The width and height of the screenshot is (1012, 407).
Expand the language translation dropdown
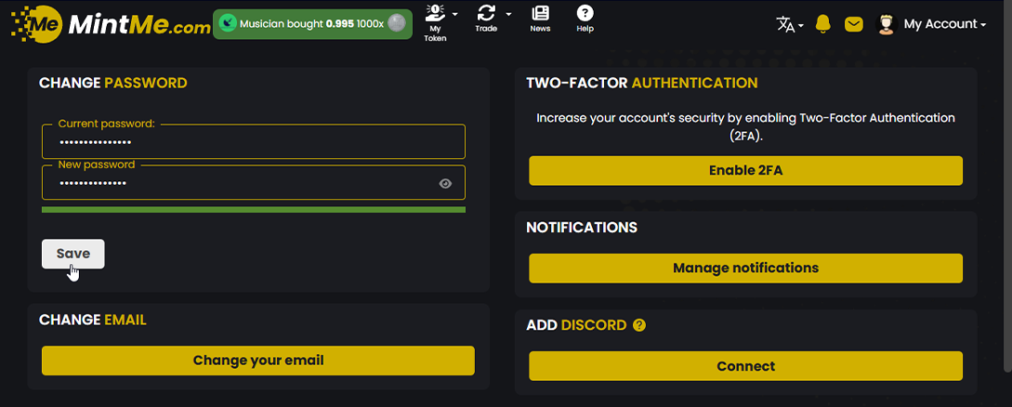(x=789, y=24)
